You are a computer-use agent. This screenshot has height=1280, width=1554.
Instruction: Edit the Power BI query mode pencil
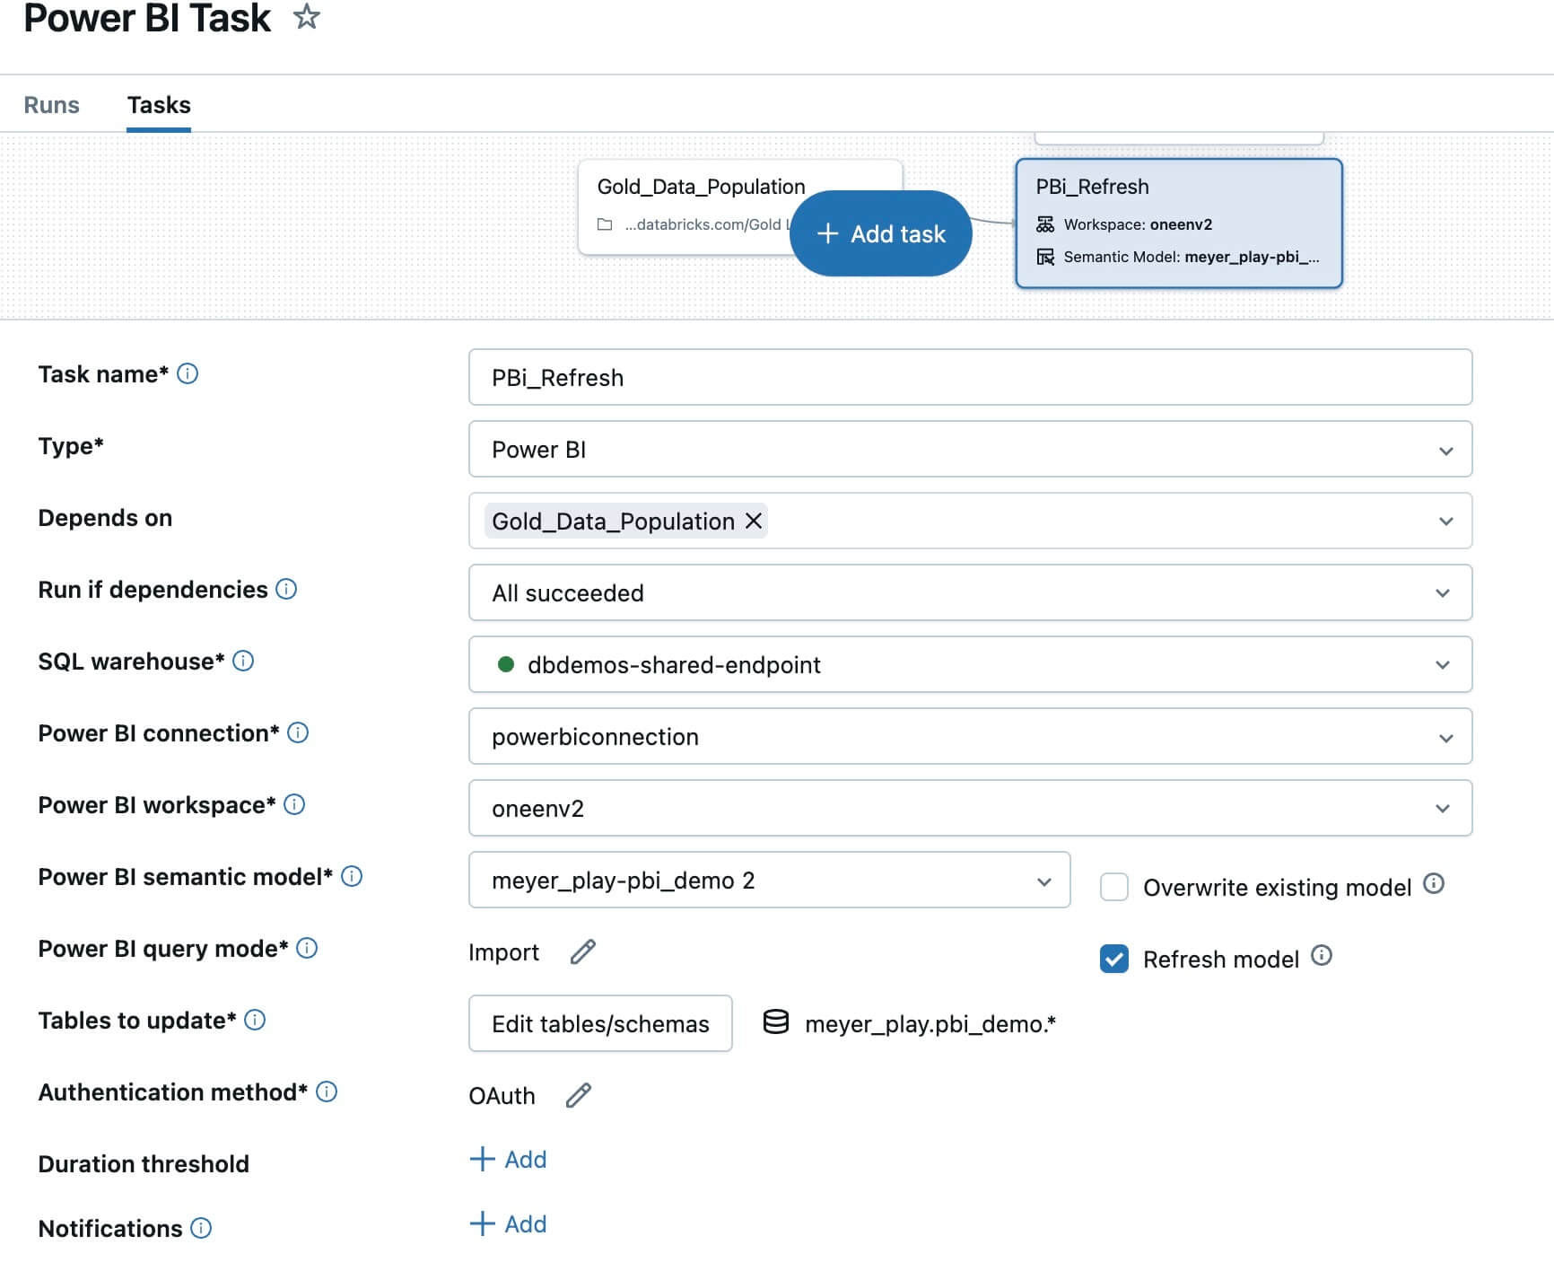[583, 951]
